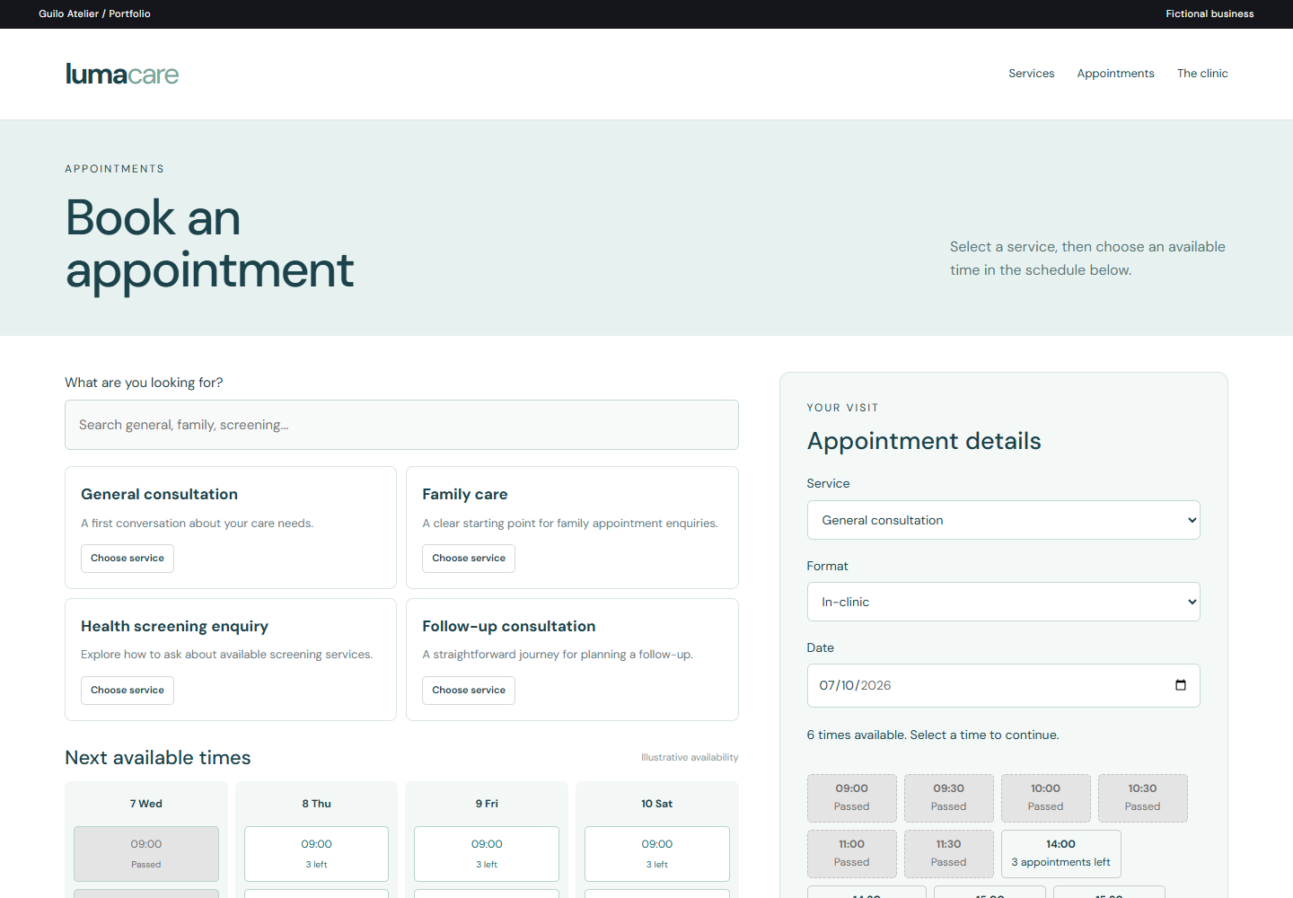Click the Next available times heading

158,758
